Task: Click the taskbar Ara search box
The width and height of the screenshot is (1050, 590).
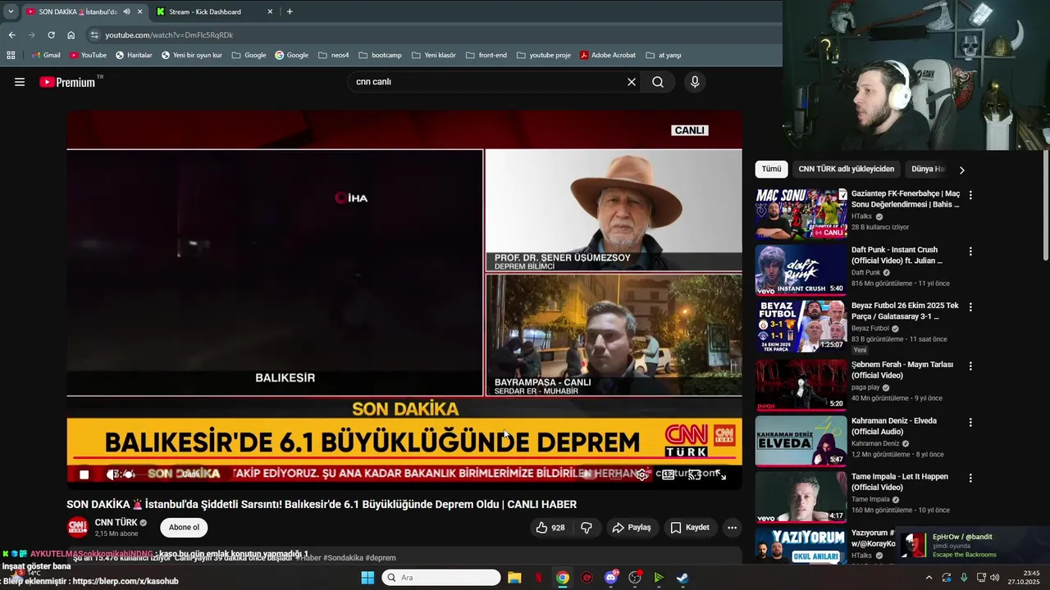Action: [x=441, y=578]
